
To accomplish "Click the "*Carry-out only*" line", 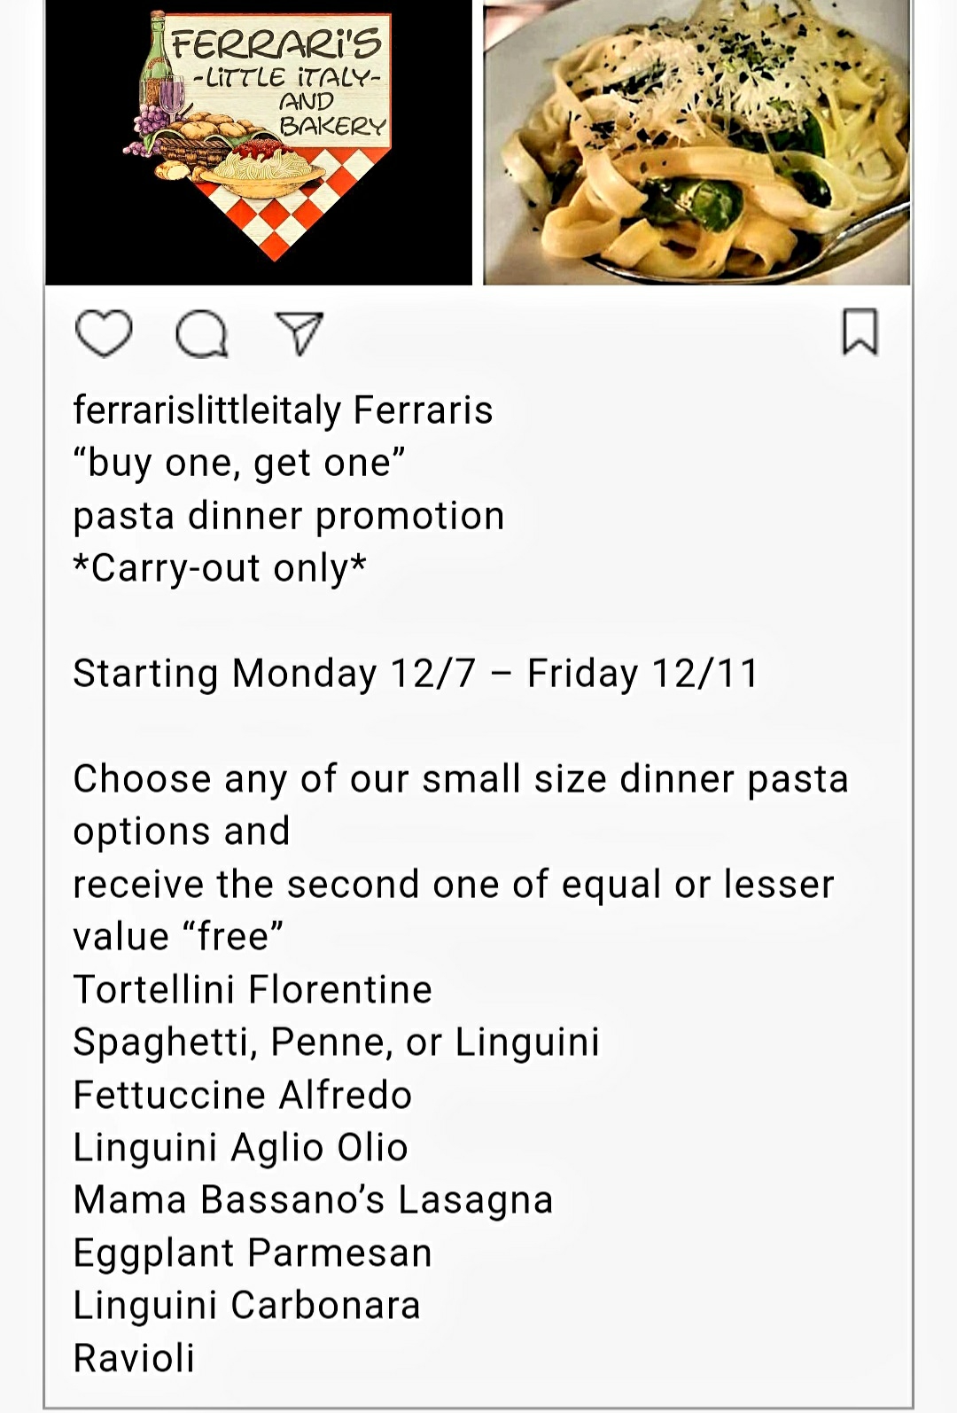I will point(220,568).
